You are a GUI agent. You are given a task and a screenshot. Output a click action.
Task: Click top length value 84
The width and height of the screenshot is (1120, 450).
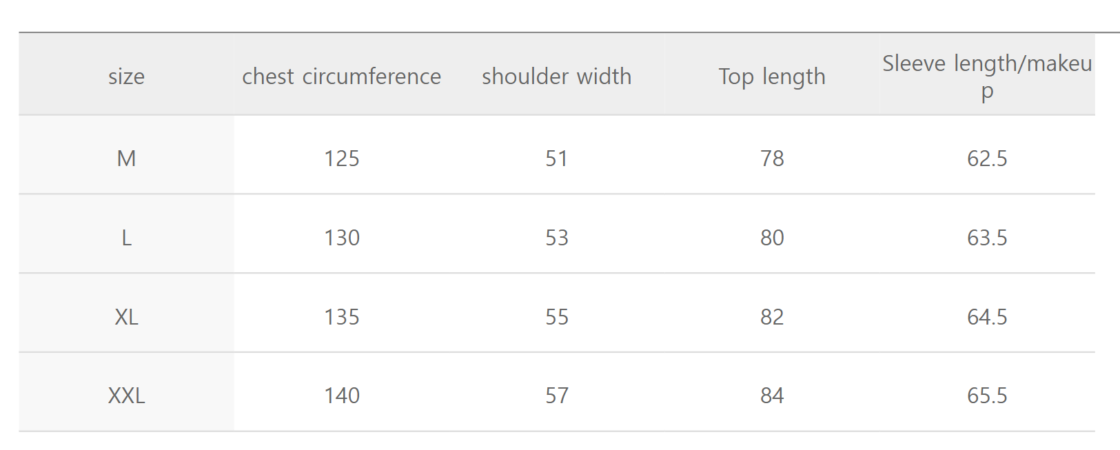pos(772,396)
